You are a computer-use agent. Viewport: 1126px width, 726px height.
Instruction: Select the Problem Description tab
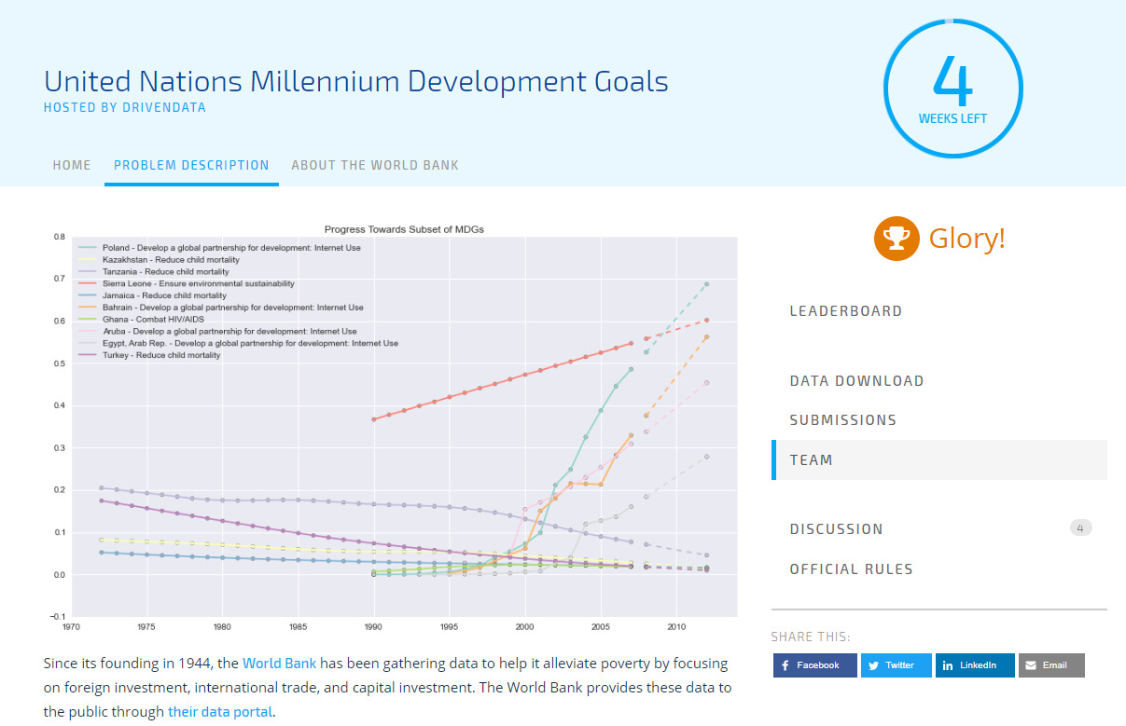click(191, 165)
